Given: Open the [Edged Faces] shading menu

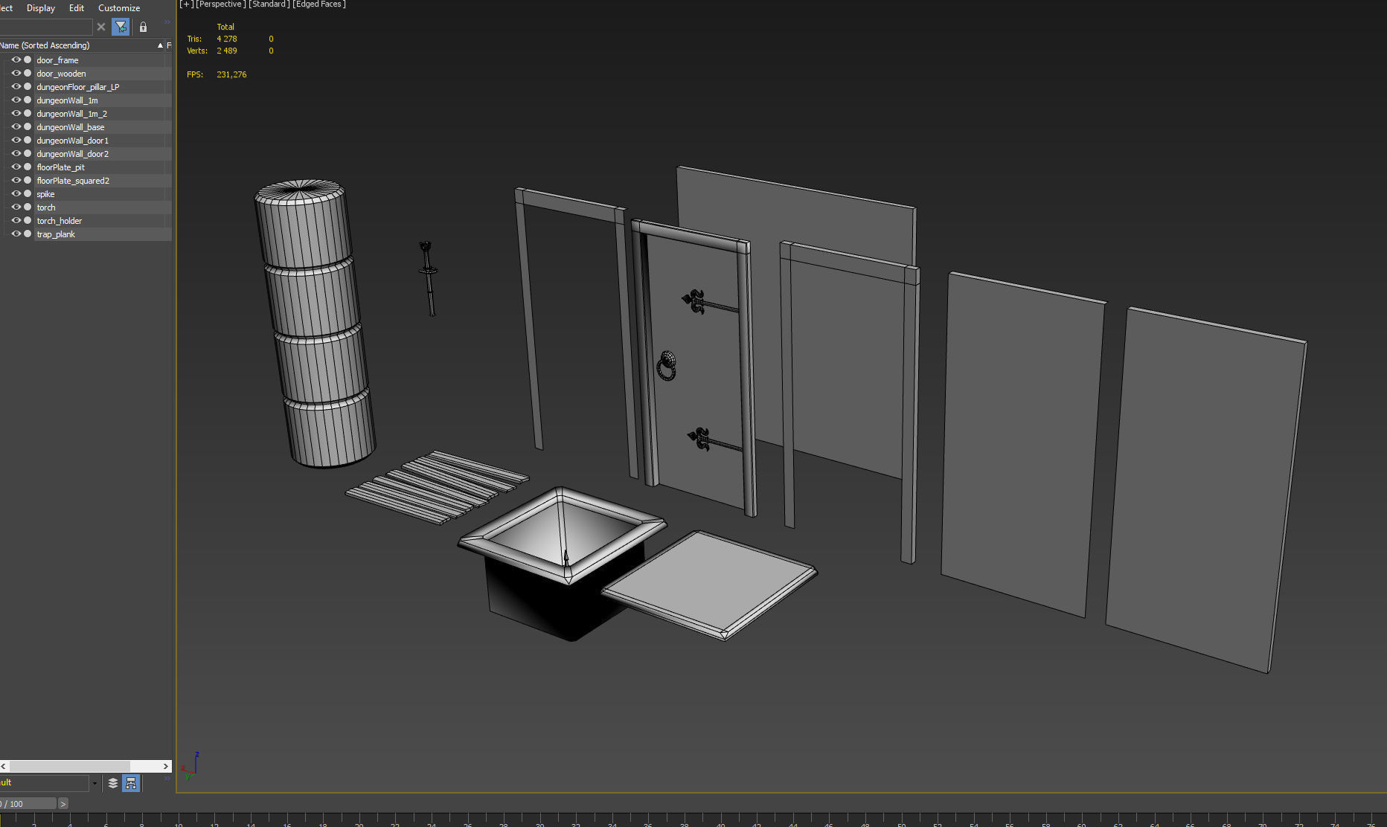Looking at the screenshot, I should (x=319, y=4).
